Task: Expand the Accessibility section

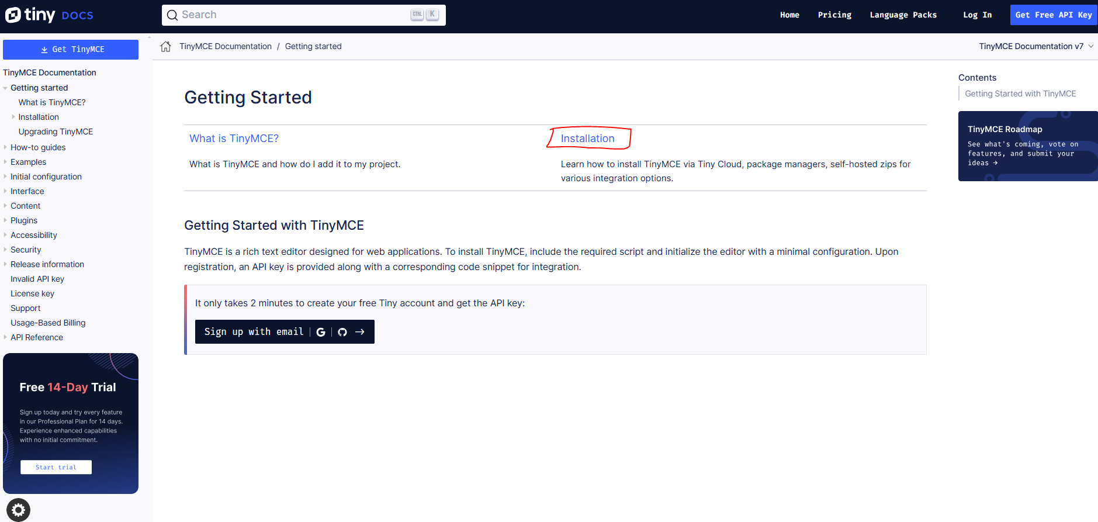Action: [x=5, y=235]
